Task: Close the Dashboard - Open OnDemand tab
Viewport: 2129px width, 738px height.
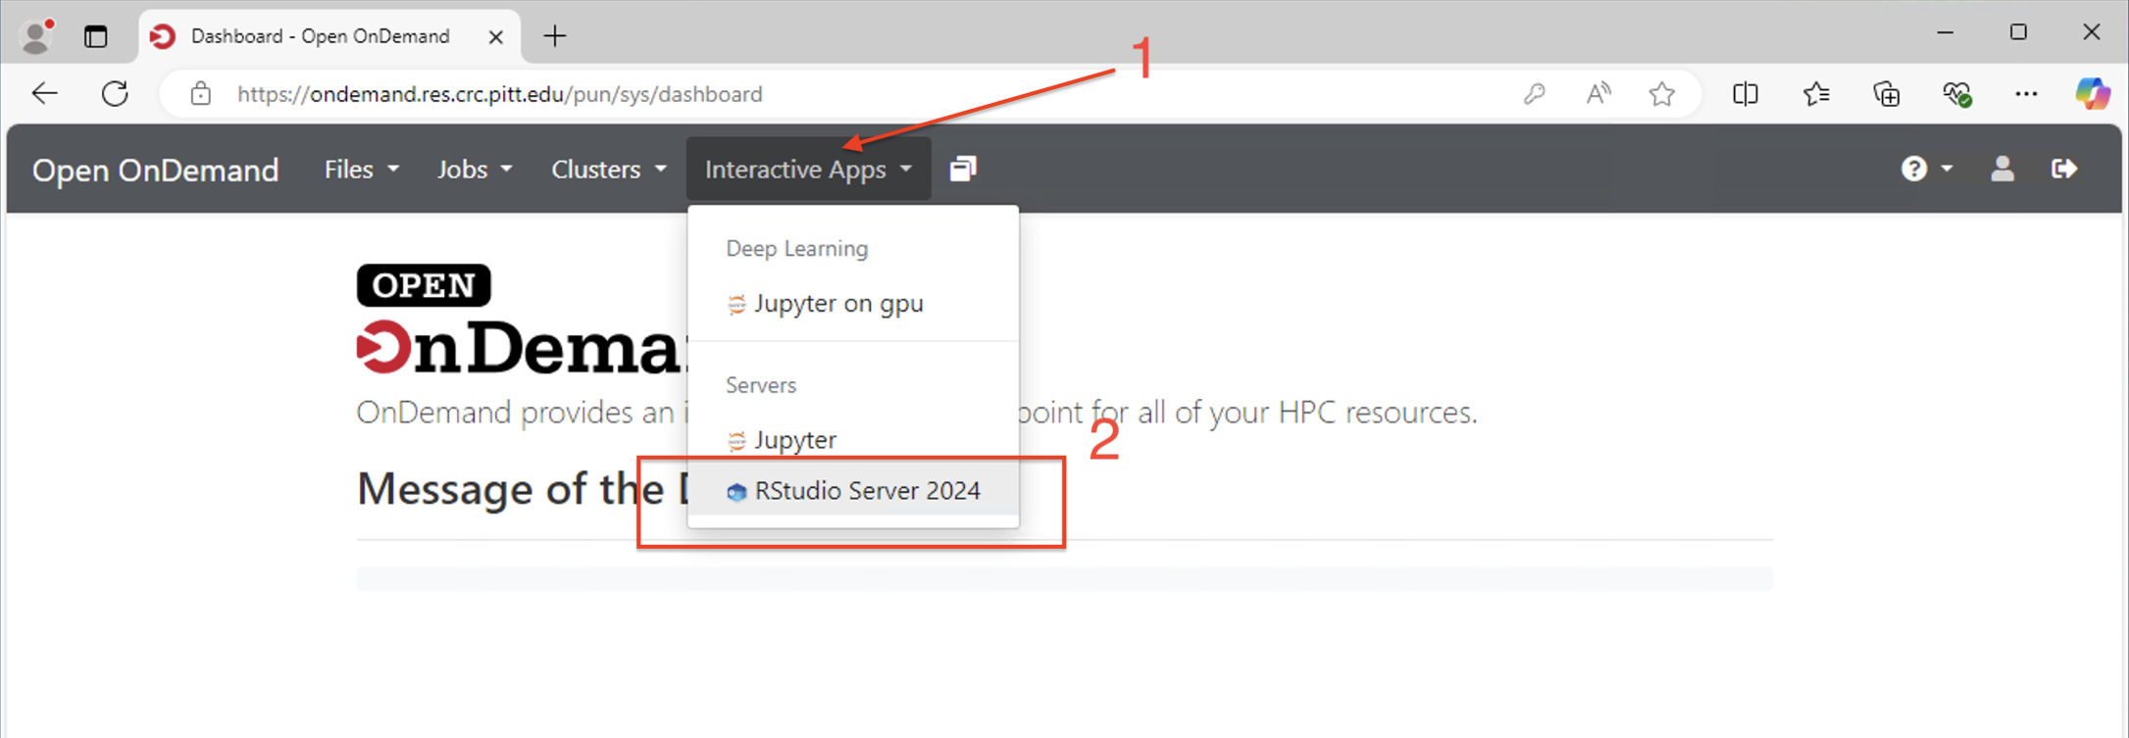Action: (x=496, y=37)
